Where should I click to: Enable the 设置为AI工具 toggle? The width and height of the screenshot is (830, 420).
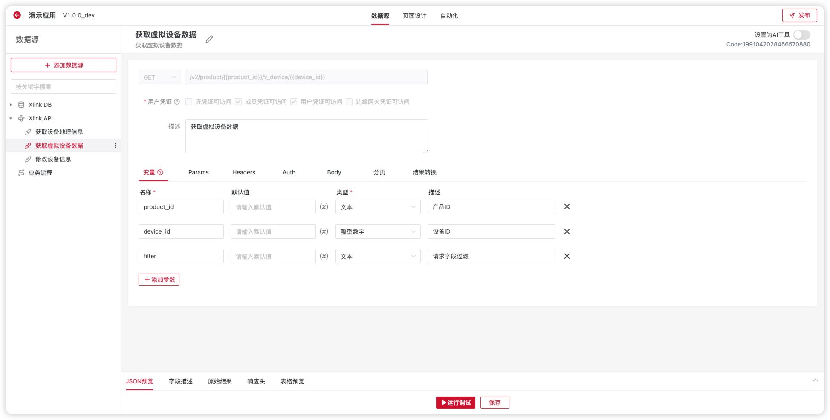coord(801,35)
